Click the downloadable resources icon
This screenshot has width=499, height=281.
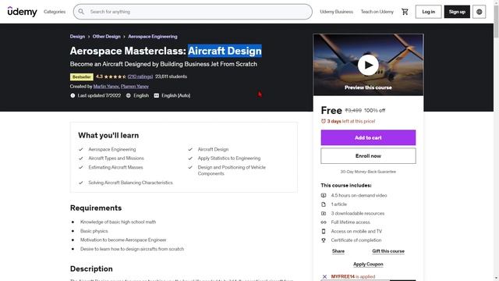pyautogui.click(x=324, y=213)
